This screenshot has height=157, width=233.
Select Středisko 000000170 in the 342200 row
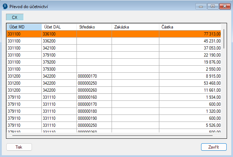click(x=94, y=76)
